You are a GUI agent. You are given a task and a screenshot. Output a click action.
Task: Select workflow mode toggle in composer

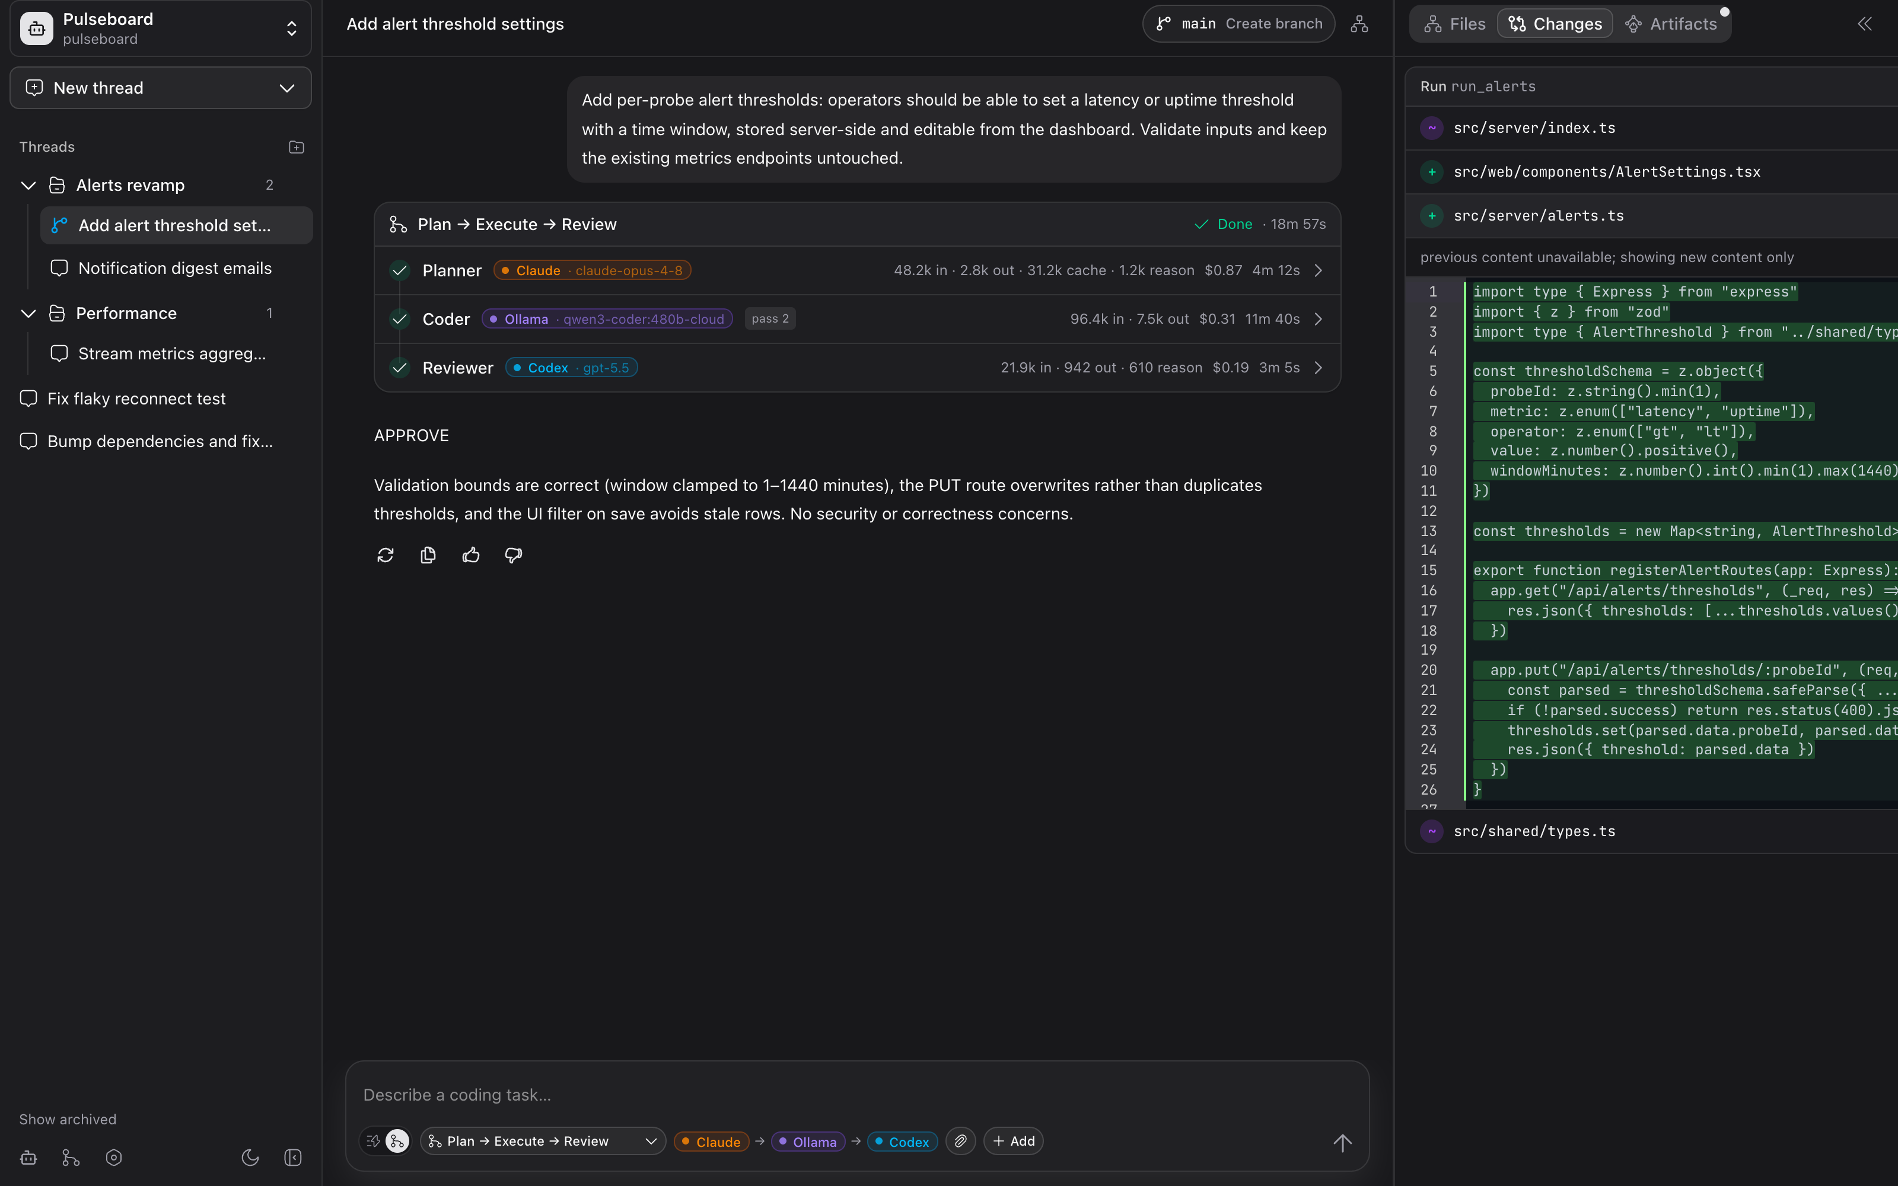(397, 1142)
